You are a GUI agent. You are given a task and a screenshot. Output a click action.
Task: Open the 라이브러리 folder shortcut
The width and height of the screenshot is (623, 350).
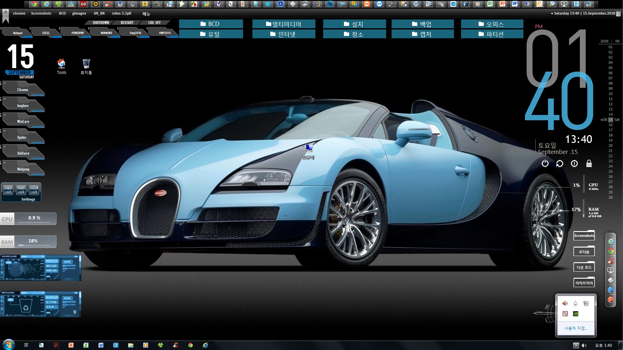pos(584,283)
